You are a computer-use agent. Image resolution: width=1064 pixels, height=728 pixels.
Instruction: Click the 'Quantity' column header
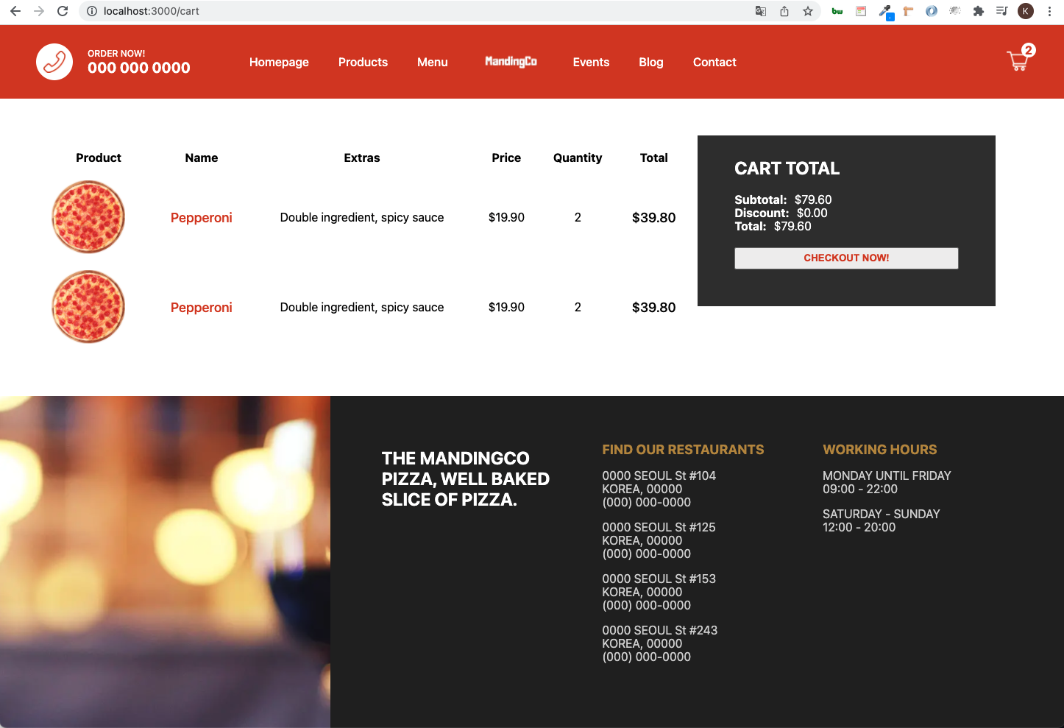[x=578, y=158]
